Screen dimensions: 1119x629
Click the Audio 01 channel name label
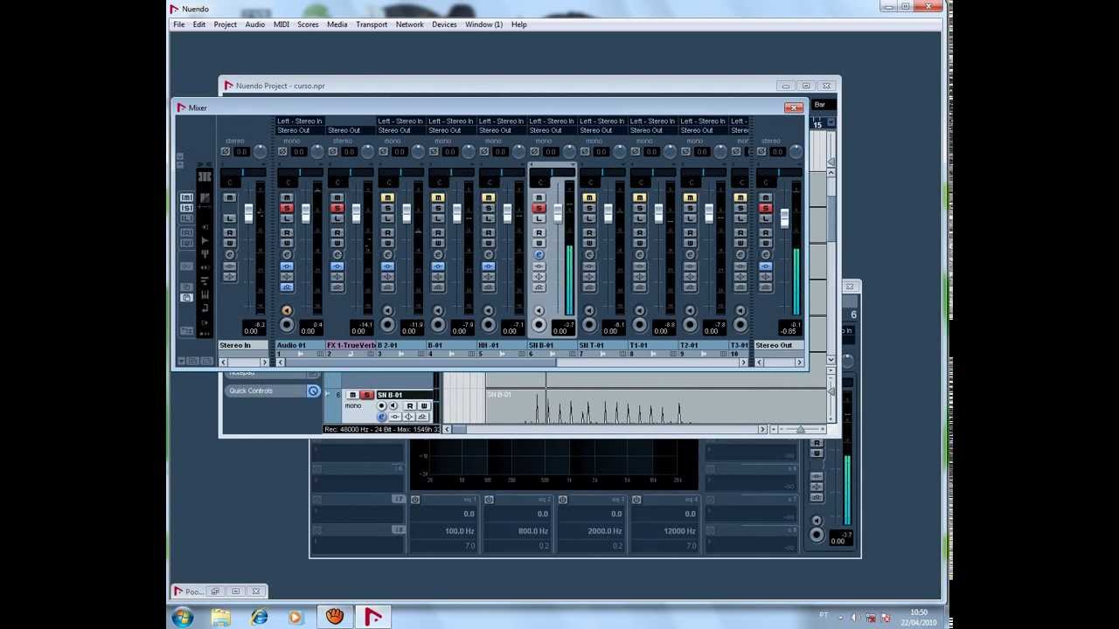coord(301,345)
